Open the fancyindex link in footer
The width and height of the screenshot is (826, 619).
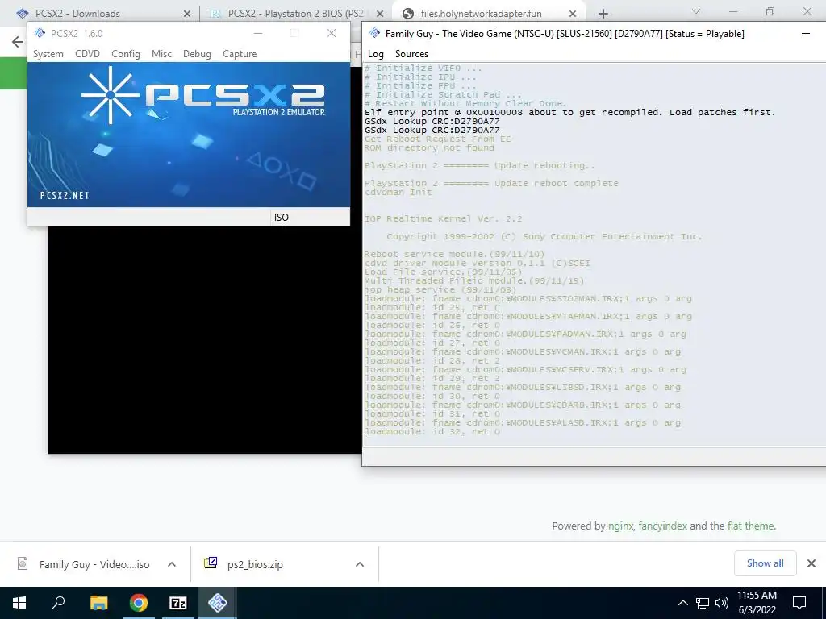pos(663,526)
